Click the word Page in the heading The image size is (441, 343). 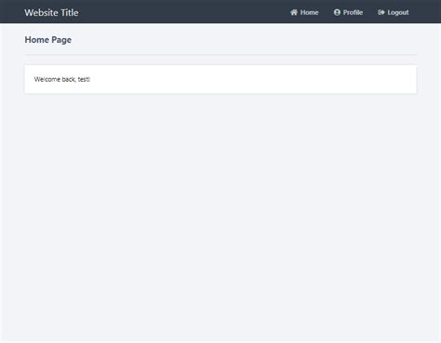[x=61, y=40]
